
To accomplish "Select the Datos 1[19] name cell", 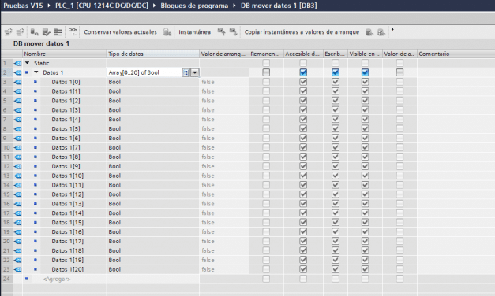I will [x=68, y=260].
